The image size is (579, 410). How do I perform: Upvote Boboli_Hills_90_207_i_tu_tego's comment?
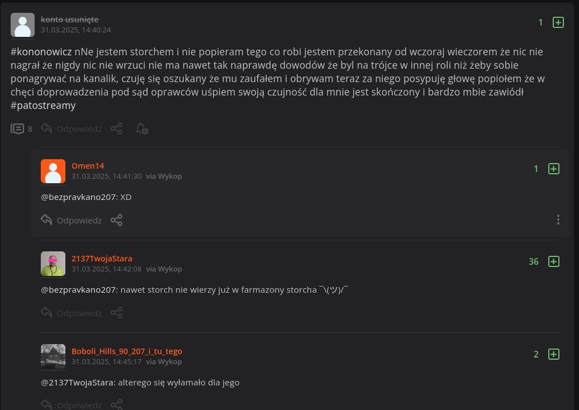[x=553, y=354]
